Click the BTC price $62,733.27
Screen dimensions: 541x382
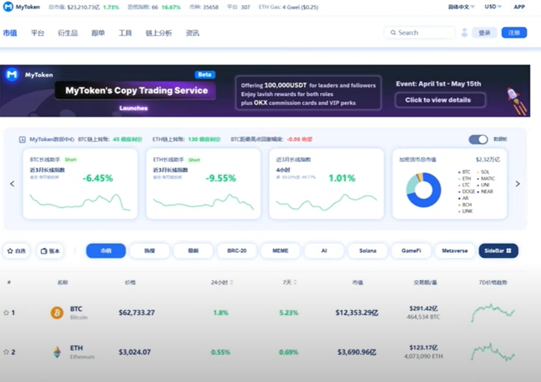pos(137,313)
